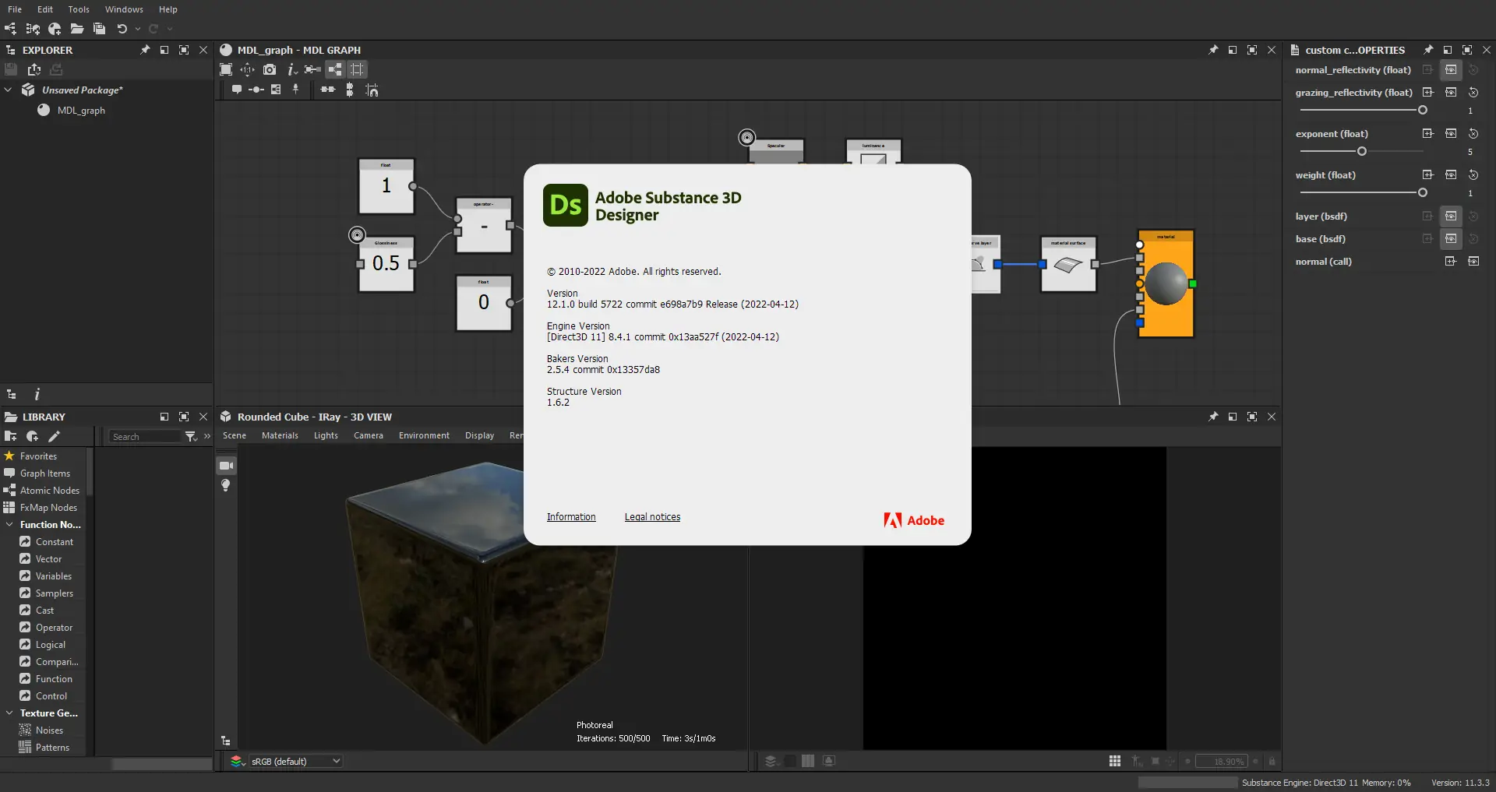Toggle visibility of weight parameter
Viewport: 1496px width, 792px height.
pyautogui.click(x=1451, y=174)
